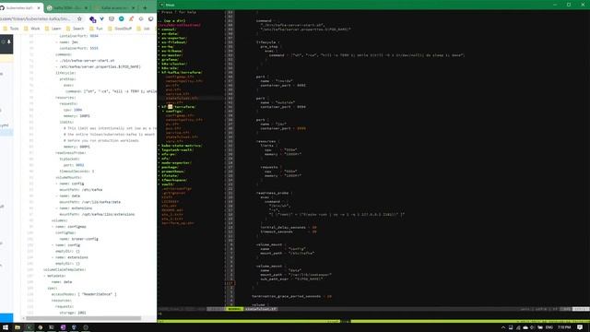
Task: Click the readinessProbe line on GitHub page
Action: (70, 153)
